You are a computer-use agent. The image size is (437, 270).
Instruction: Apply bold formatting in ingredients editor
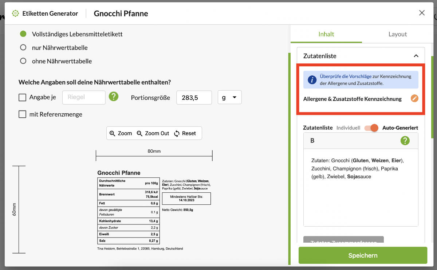pyautogui.click(x=312, y=141)
